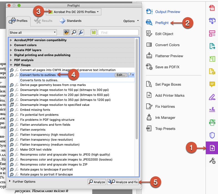The image size is (218, 194).
Task: Expand the PDF analysis group
Action: (x=11, y=60)
